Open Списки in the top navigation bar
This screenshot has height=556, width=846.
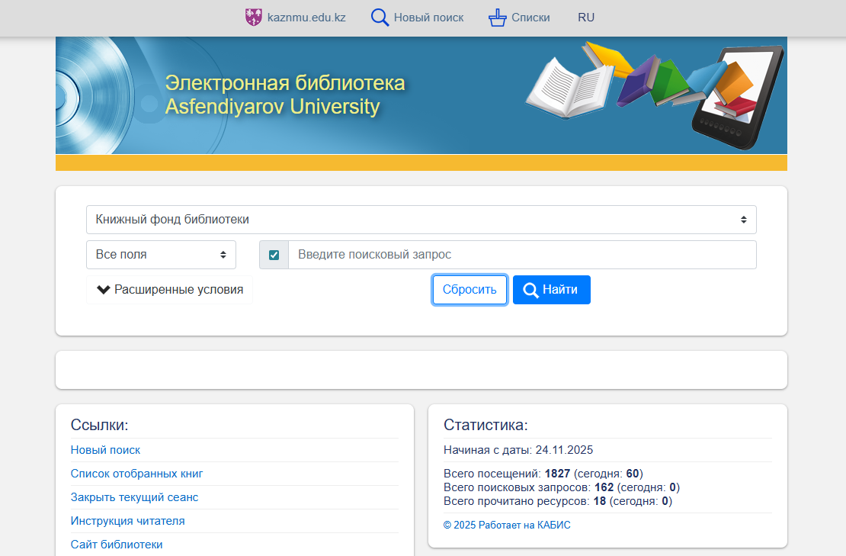point(530,18)
